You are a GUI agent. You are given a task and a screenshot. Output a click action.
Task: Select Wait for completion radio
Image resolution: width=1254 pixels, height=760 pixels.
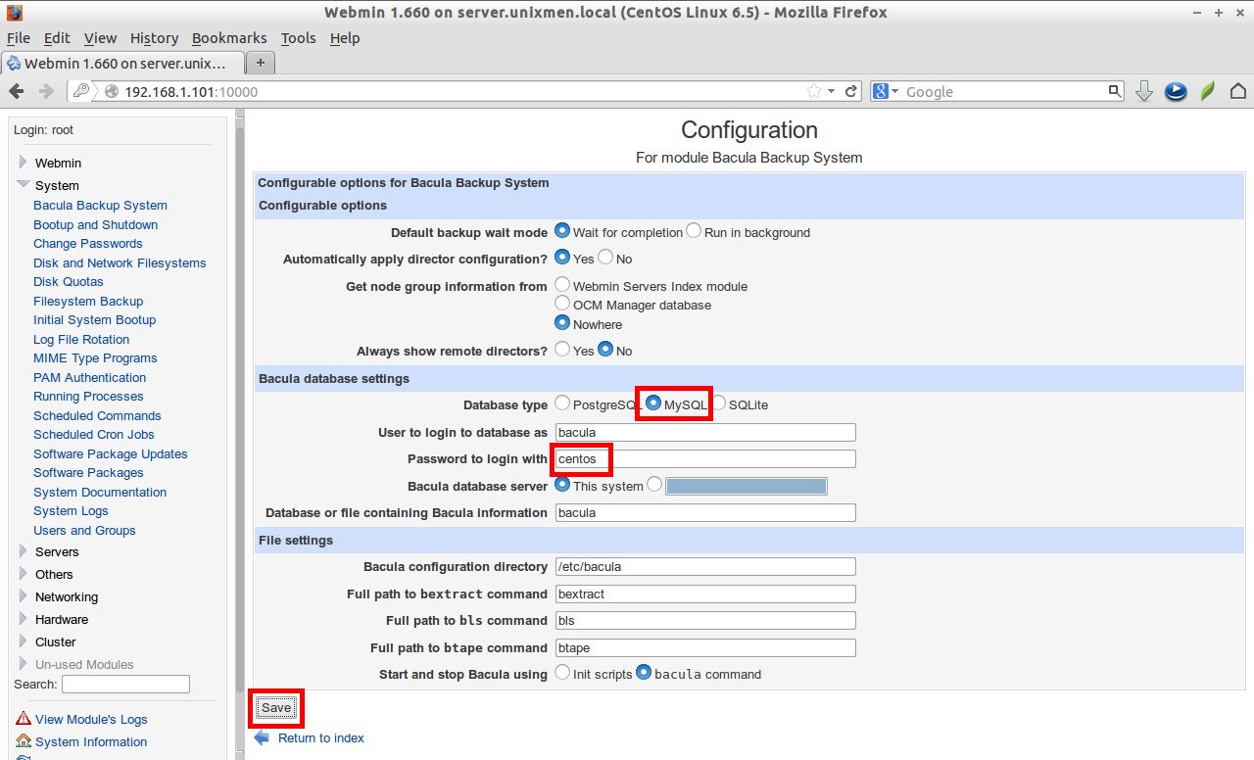coord(562,231)
